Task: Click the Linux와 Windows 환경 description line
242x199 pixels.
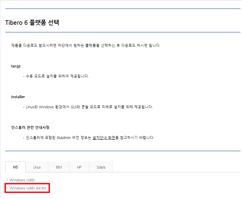Action: tap(88, 107)
